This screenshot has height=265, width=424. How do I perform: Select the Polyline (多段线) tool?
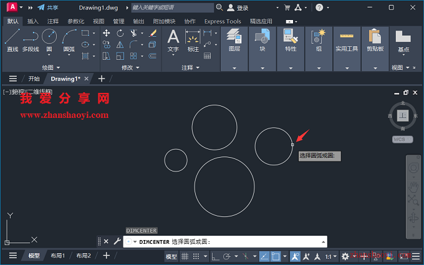(x=31, y=40)
